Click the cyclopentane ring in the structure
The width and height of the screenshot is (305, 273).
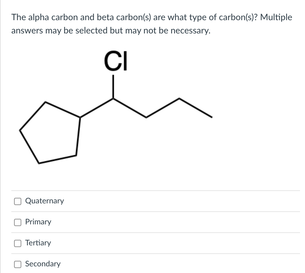[50, 133]
